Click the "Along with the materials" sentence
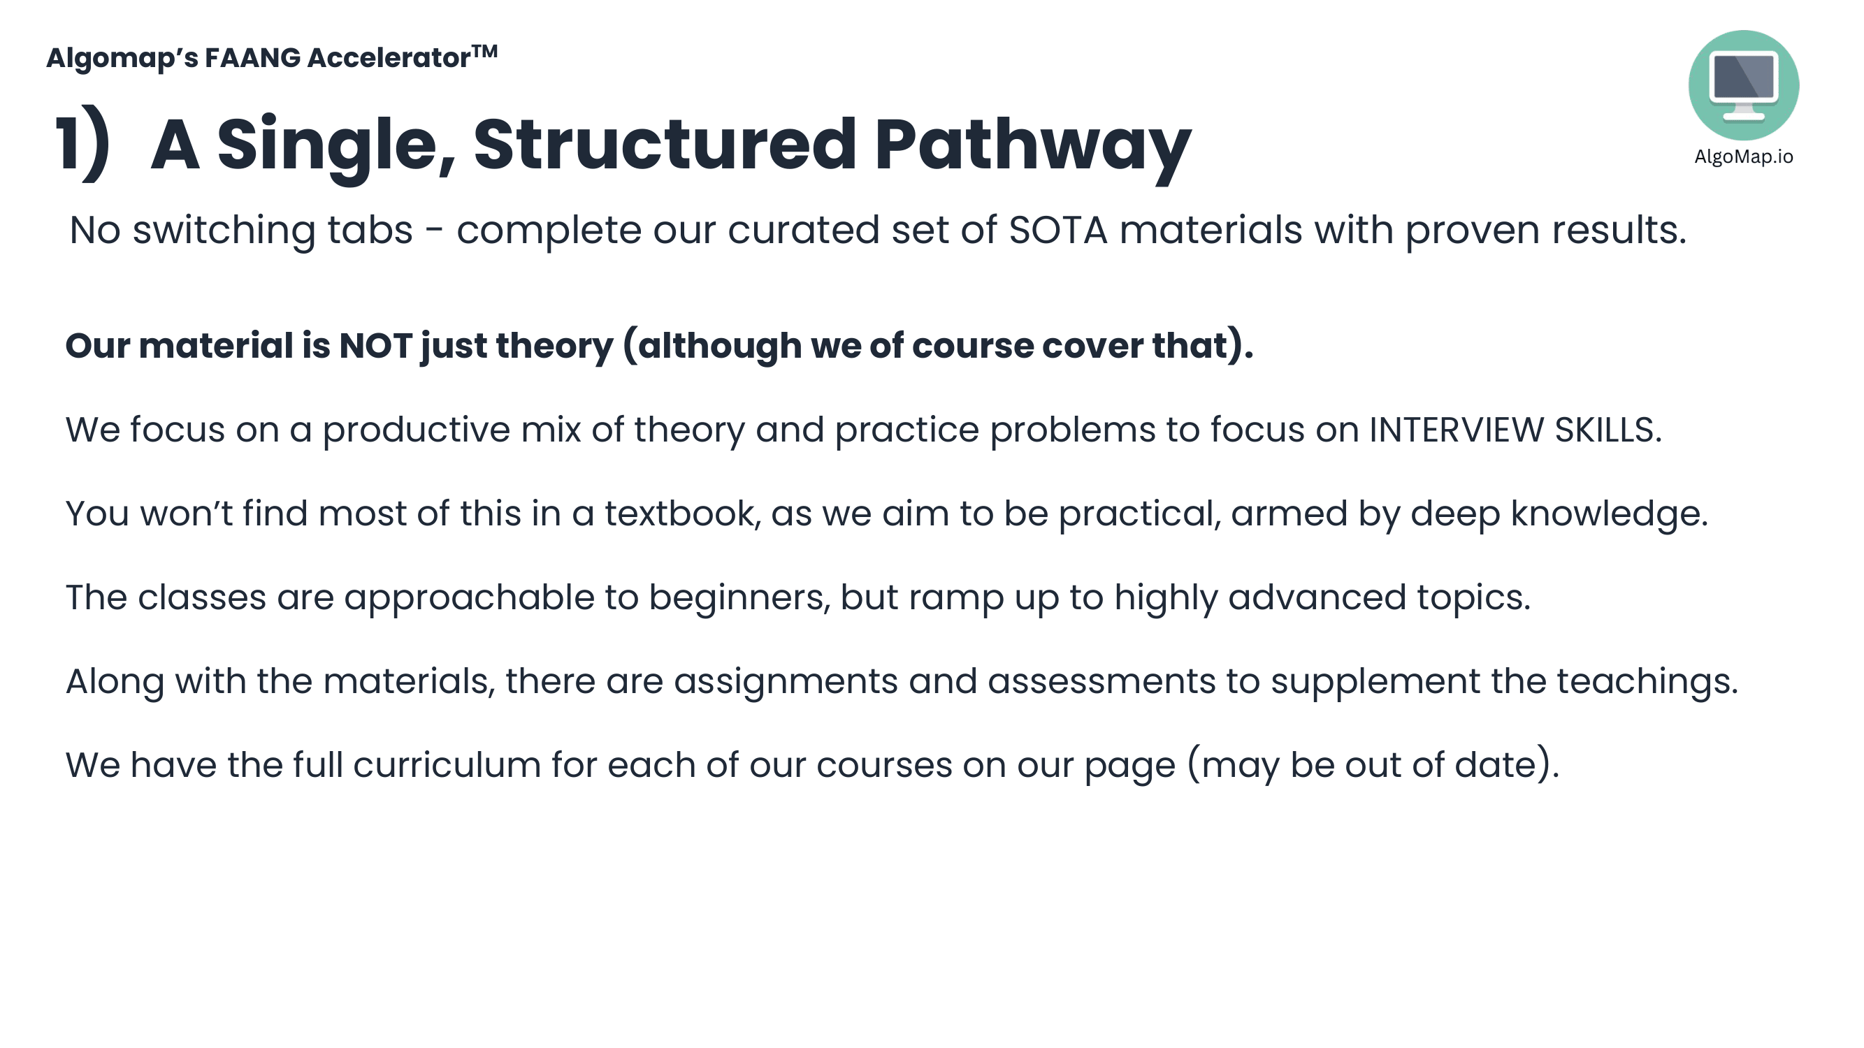1864x1048 pixels. 901,681
